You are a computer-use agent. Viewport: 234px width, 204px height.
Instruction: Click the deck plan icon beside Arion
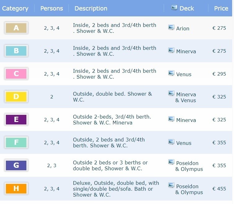click(x=171, y=27)
